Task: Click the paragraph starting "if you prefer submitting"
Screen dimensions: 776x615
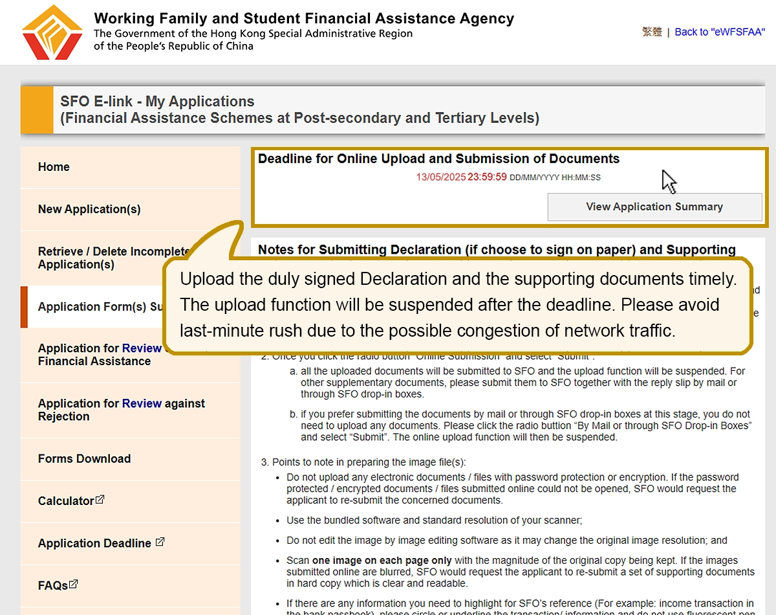Action: pos(526,425)
